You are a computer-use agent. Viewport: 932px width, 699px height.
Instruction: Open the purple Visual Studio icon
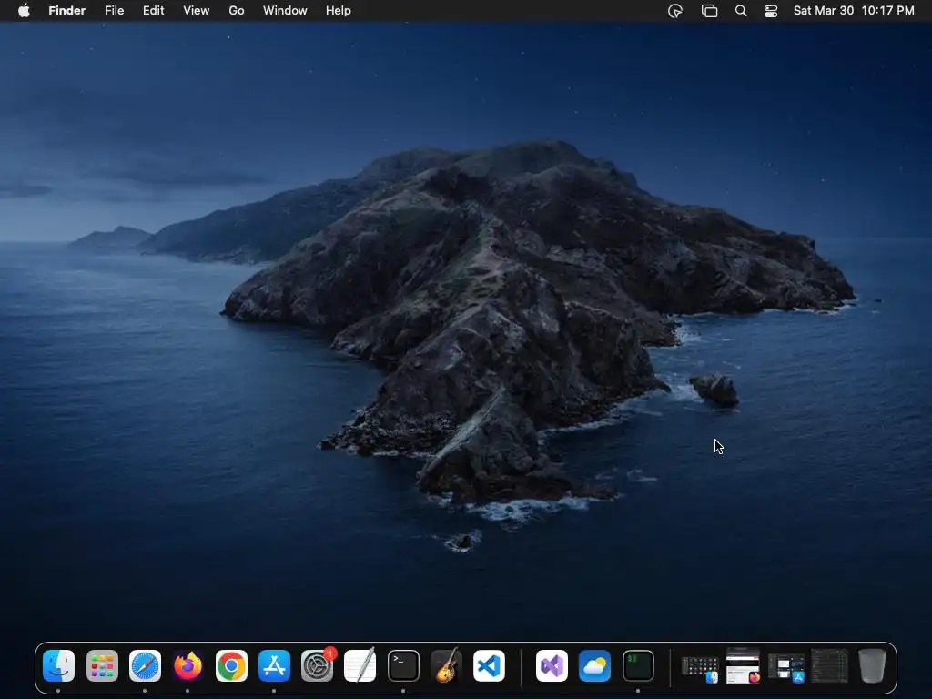(x=552, y=665)
